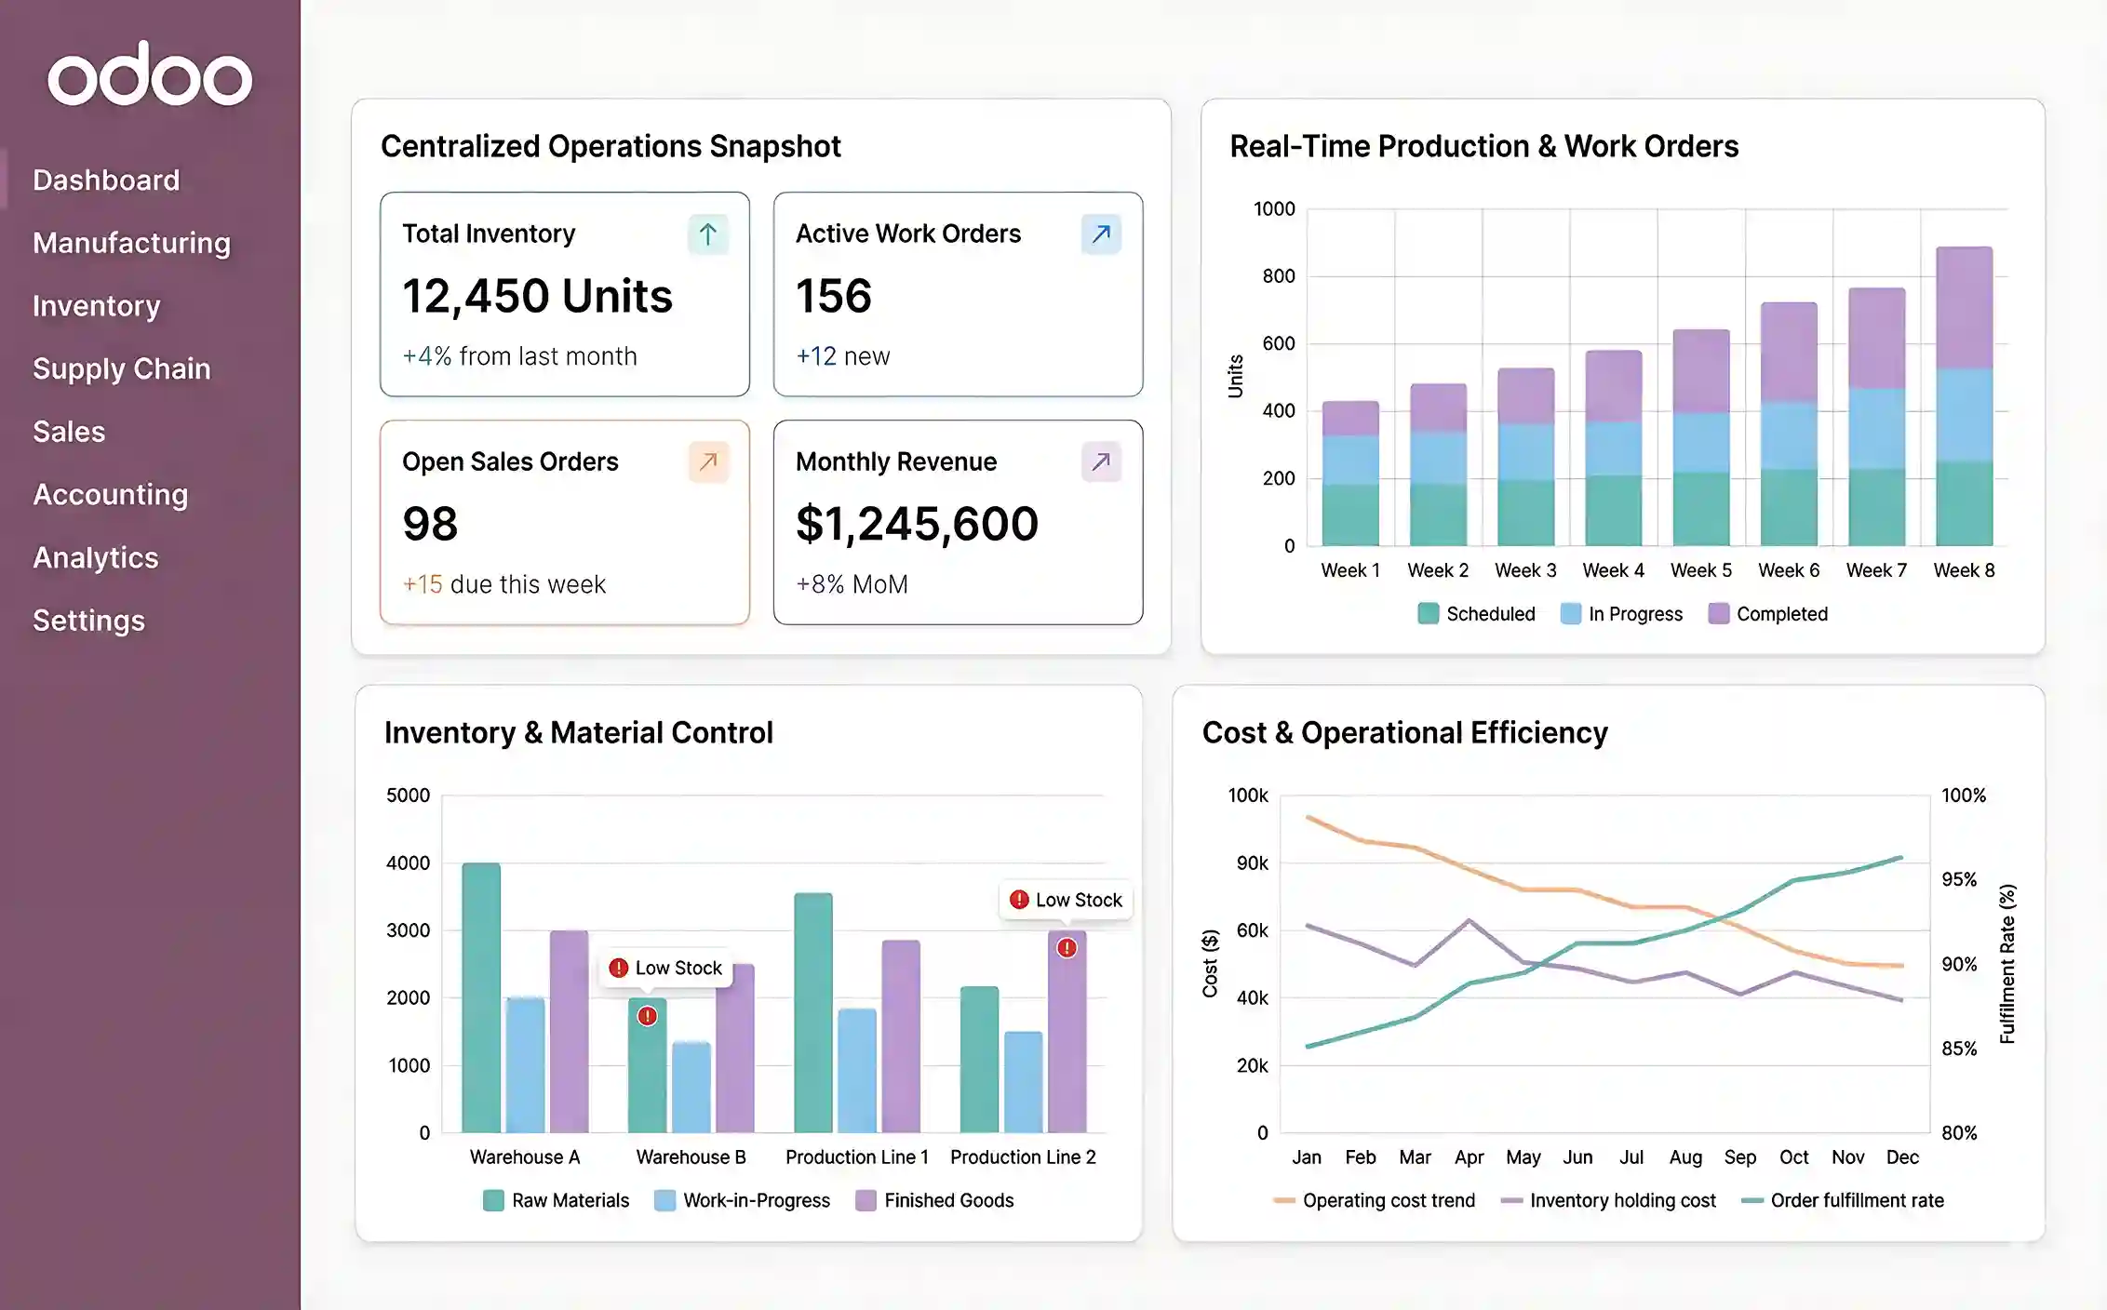Click the Low Stock tooltip over Warehouse B
Image resolution: width=2107 pixels, height=1310 pixels.
(x=665, y=968)
